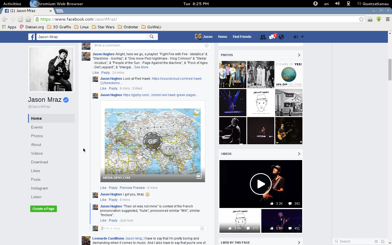Click Remove Preview link under GIF

tap(132, 188)
